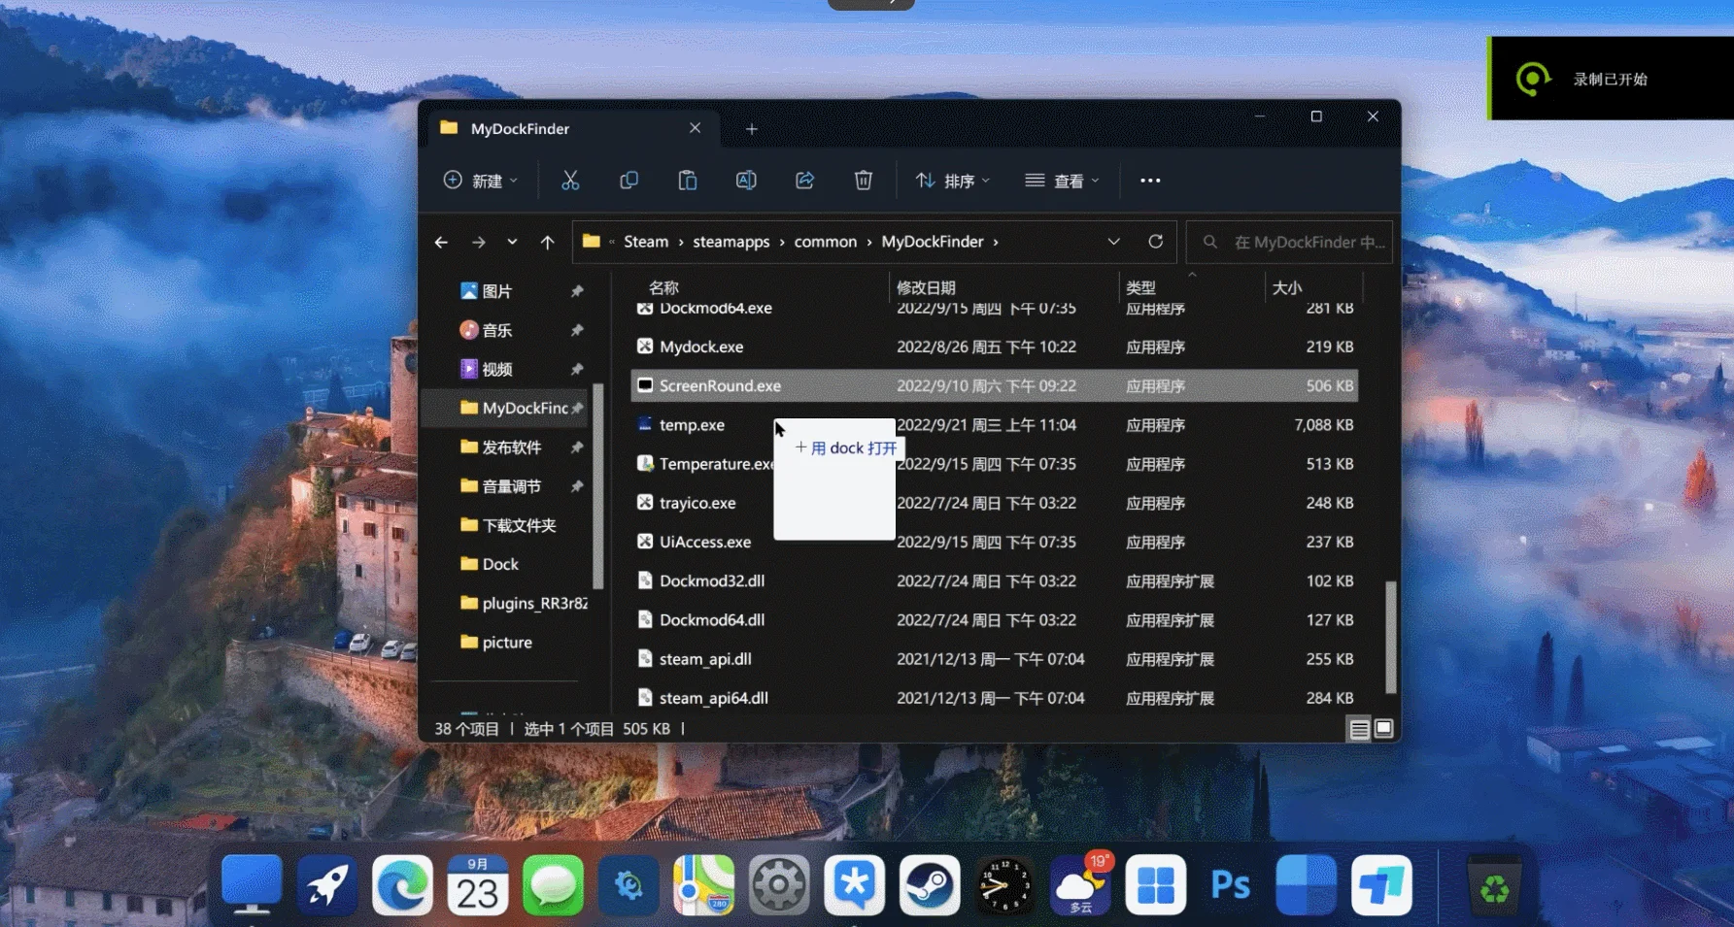Navigate to common via the breadcrumb path

pyautogui.click(x=825, y=241)
